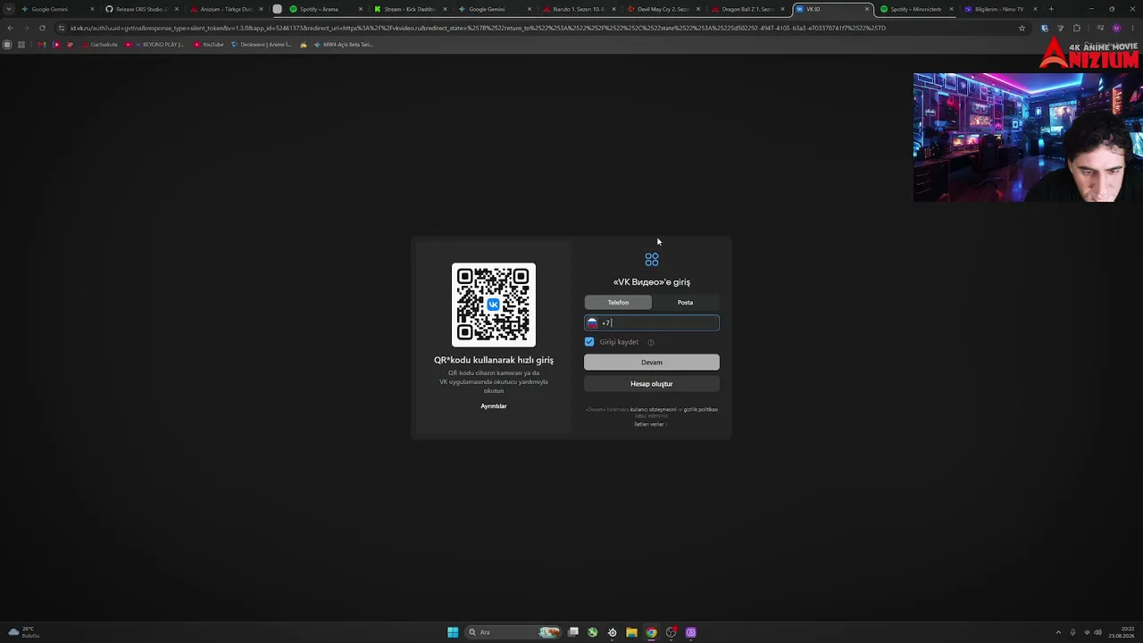
Task: Click the phone number input field
Action: (x=652, y=323)
